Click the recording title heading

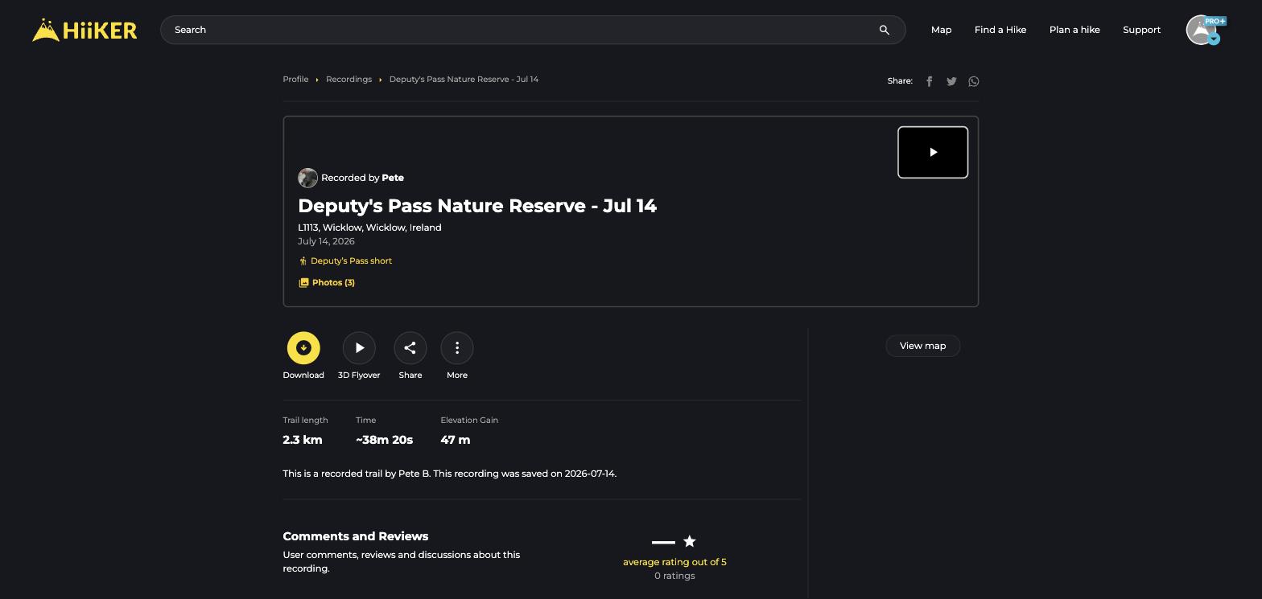tap(477, 206)
